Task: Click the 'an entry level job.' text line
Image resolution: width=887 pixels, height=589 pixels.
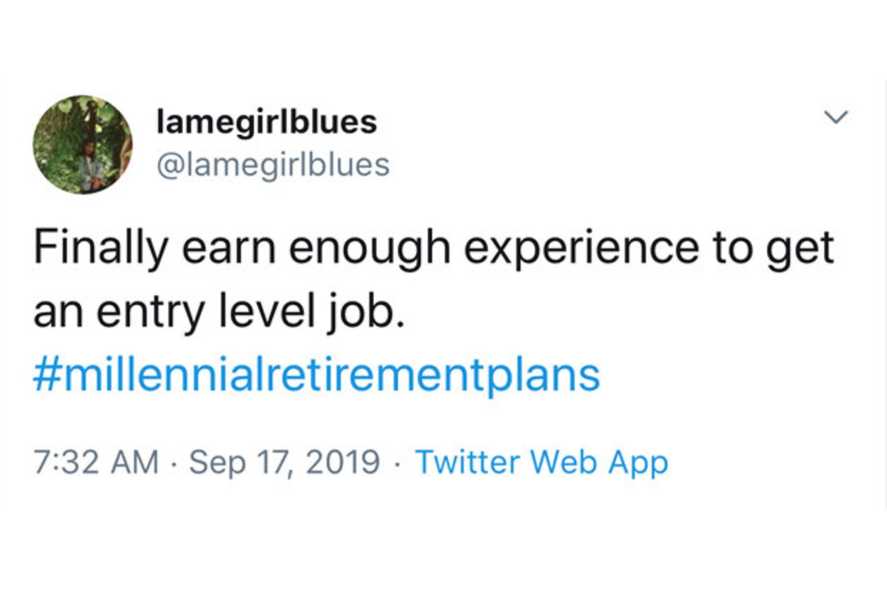Action: pyautogui.click(x=219, y=312)
